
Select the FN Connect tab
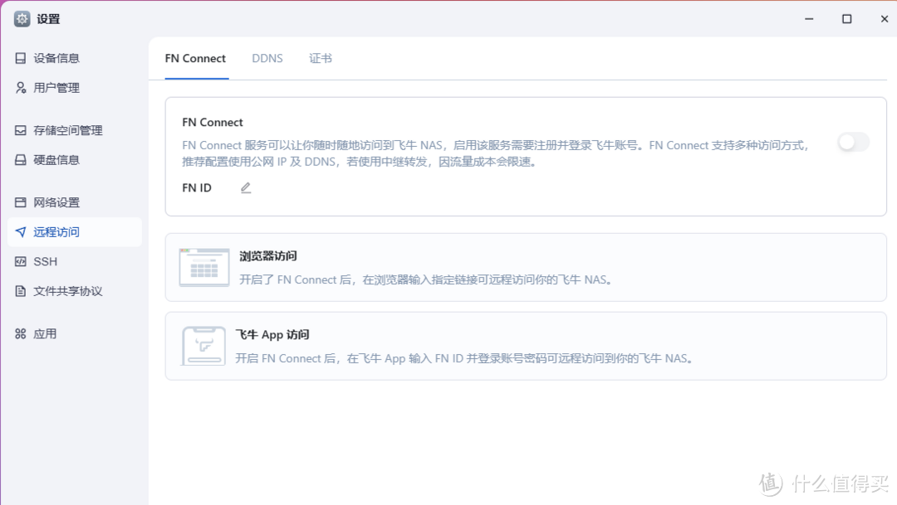click(x=195, y=58)
